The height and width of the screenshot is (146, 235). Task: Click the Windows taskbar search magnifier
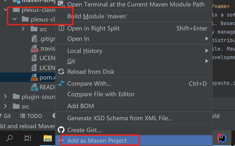pos(9,138)
